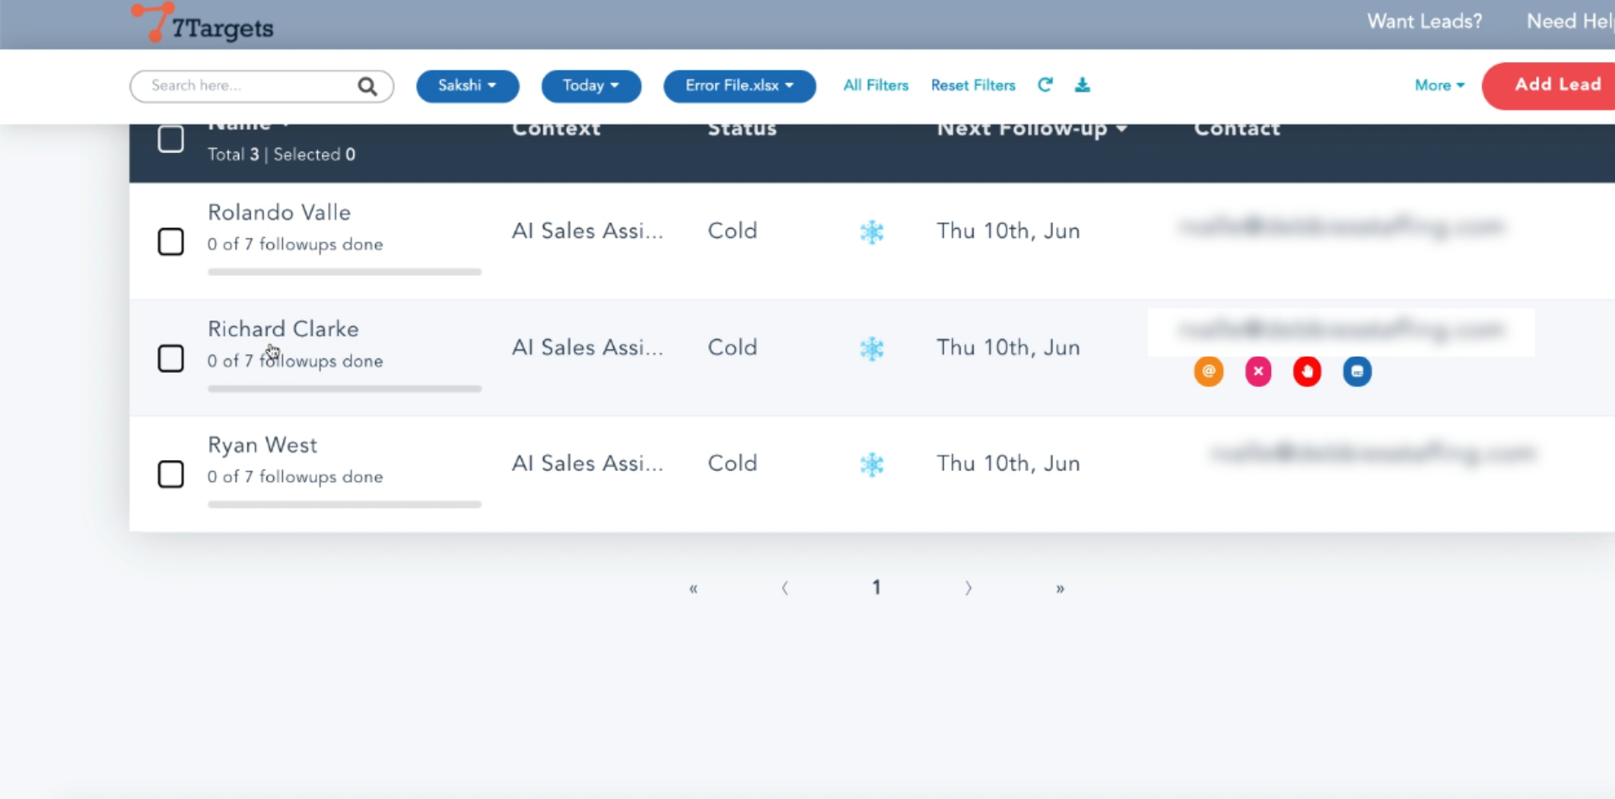1615x799 pixels.
Task: Click the red hand stop icon
Action: (x=1307, y=371)
